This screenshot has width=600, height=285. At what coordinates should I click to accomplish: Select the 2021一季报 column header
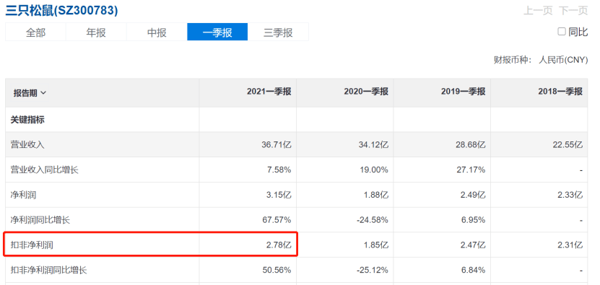coord(269,92)
